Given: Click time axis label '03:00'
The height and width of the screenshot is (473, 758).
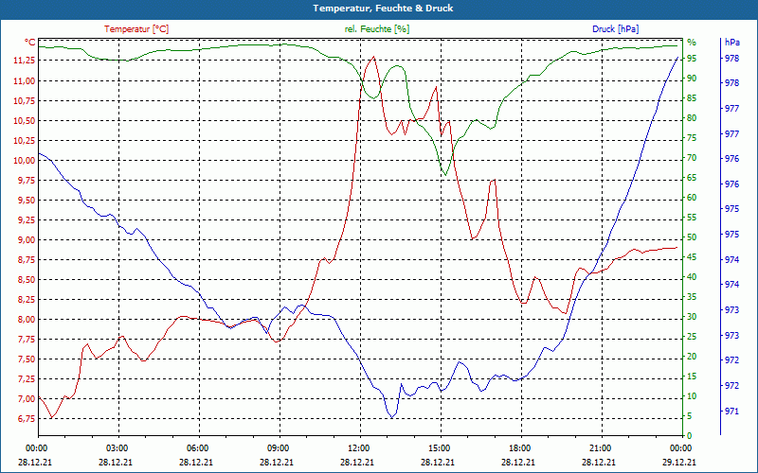Looking at the screenshot, I should (x=117, y=447).
